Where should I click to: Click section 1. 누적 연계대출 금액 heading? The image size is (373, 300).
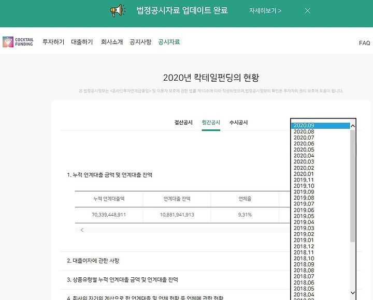click(x=110, y=175)
